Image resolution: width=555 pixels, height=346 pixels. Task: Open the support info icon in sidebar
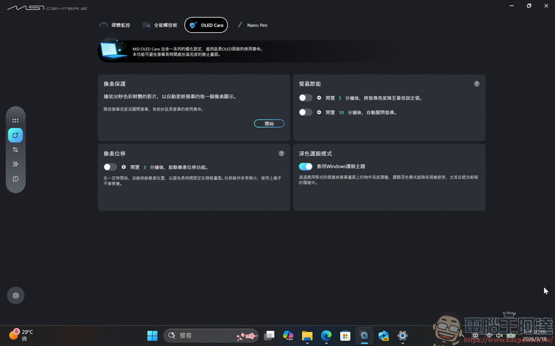click(15, 179)
